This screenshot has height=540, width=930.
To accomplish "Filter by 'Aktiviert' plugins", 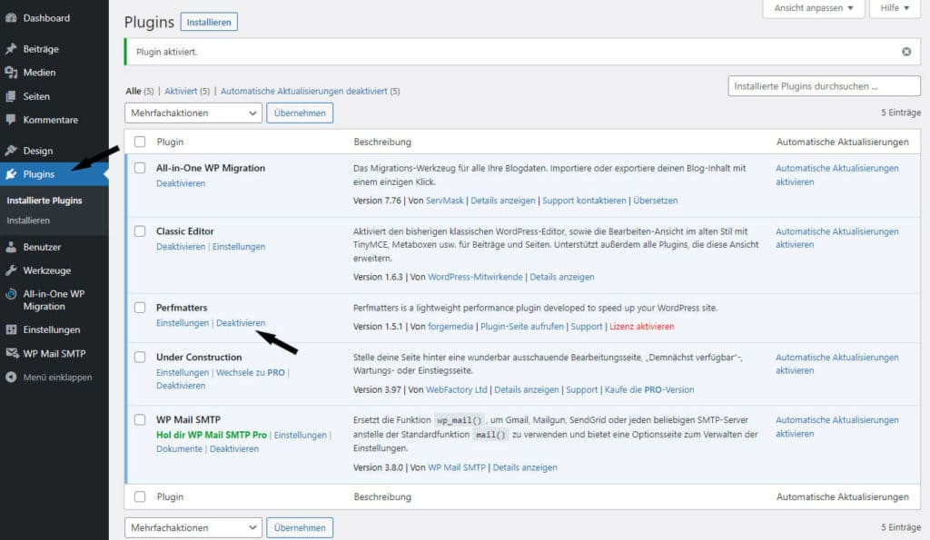I will (181, 92).
